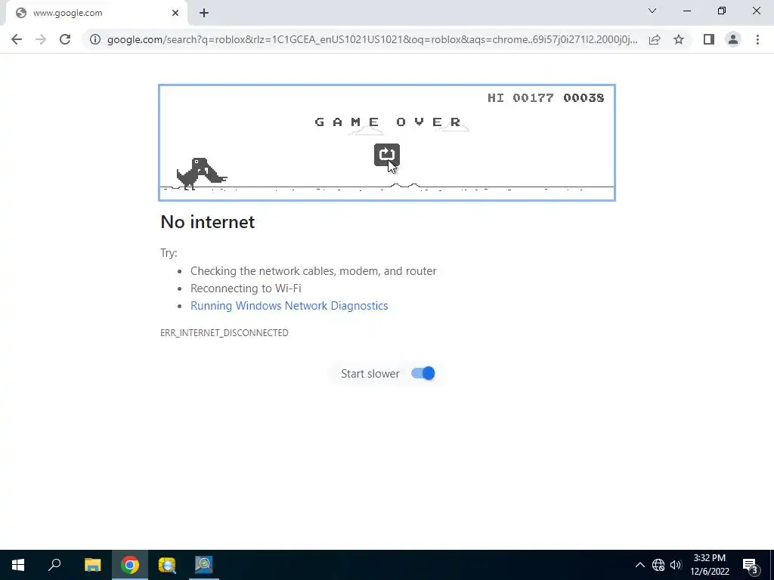Open Chrome's three-dot menu
The height and width of the screenshot is (580, 774).
(757, 39)
